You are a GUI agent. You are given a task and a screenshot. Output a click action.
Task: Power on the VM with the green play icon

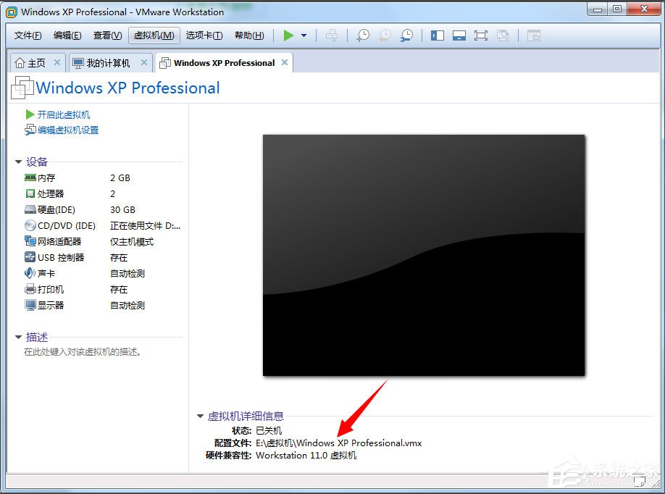pos(288,35)
